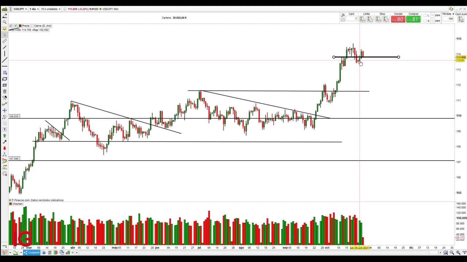This screenshot has width=467, height=262.
Task: Open the drawing tools dropdown at bottom-left
Action: point(10,252)
